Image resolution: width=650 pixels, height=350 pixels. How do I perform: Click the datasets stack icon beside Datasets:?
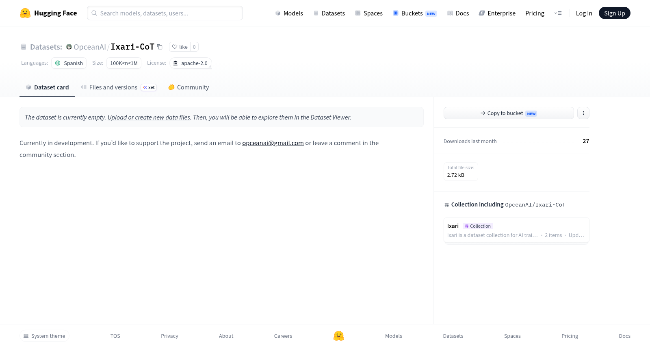pos(24,47)
